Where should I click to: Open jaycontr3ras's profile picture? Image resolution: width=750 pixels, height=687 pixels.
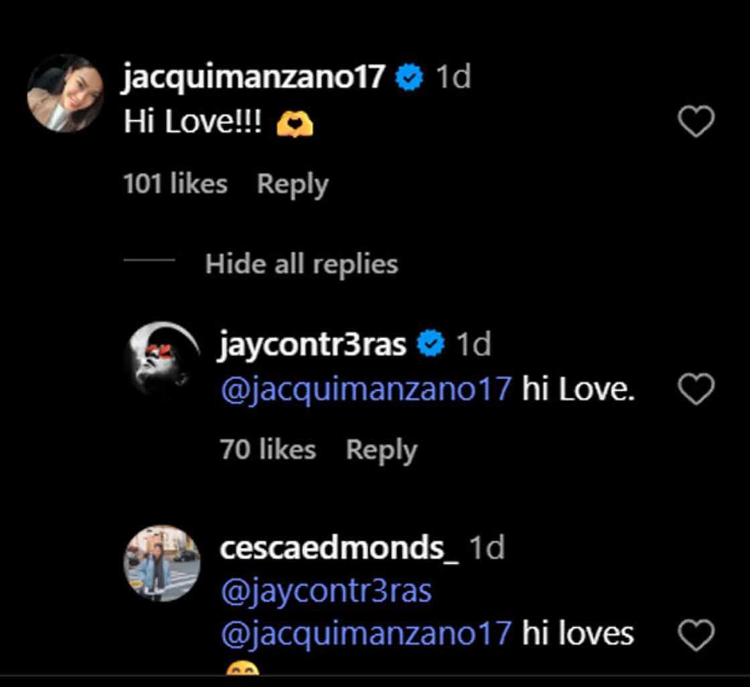[x=162, y=360]
